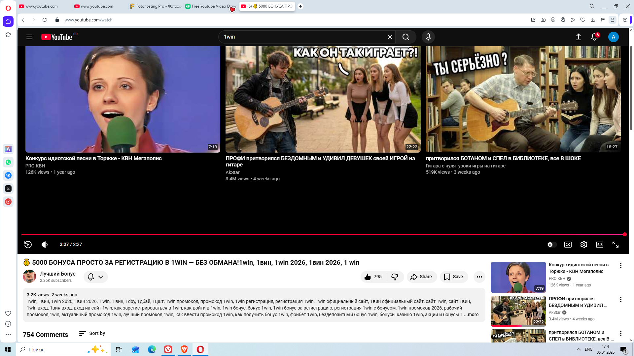This screenshot has height=356, width=634.
Task: Toggle closed captions CC button
Action: (x=568, y=244)
